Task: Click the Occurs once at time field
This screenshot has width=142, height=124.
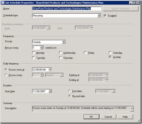Action: point(40,70)
